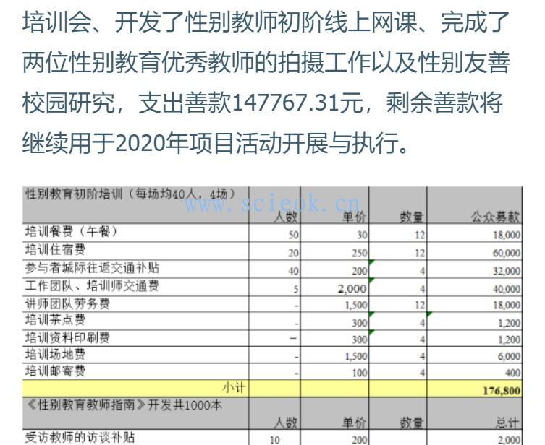Image resolution: width=545 pixels, height=445 pixels.
Task: Click the 培训住宿费 row label
Action: coord(56,250)
